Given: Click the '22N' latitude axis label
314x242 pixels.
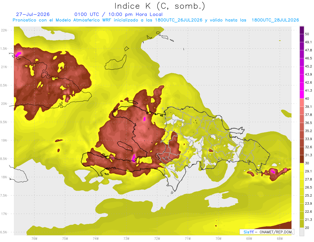Looking at the screenshot, I should pyautogui.click(x=4, y=30).
